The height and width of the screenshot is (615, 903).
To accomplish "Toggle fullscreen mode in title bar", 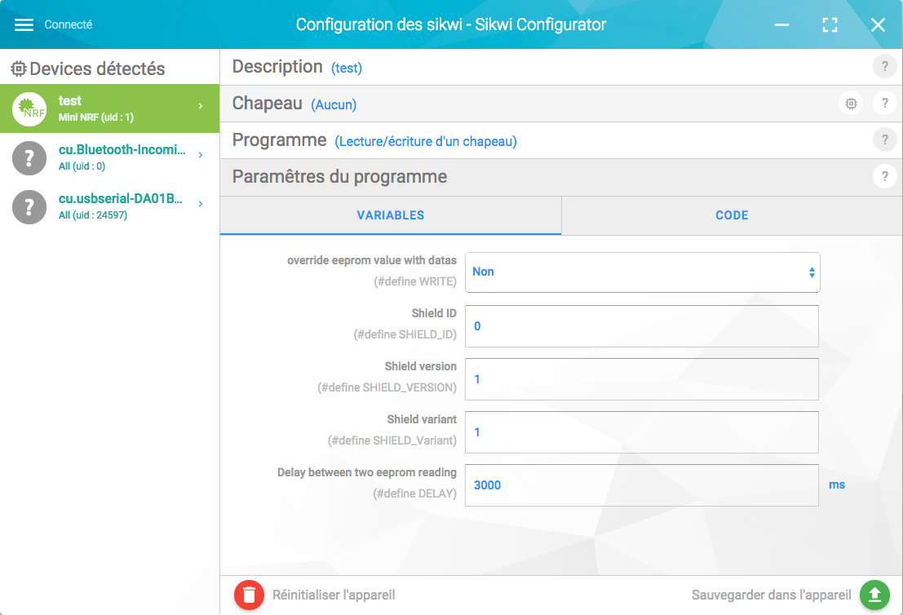I will [x=830, y=24].
